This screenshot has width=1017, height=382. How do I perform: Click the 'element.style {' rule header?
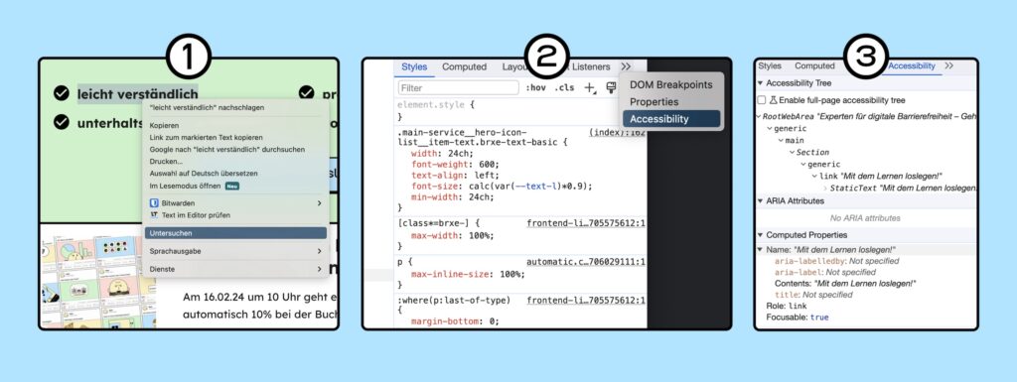pos(436,104)
